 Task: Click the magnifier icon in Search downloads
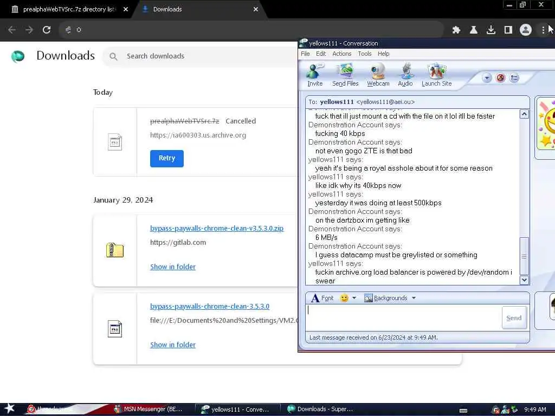[113, 56]
